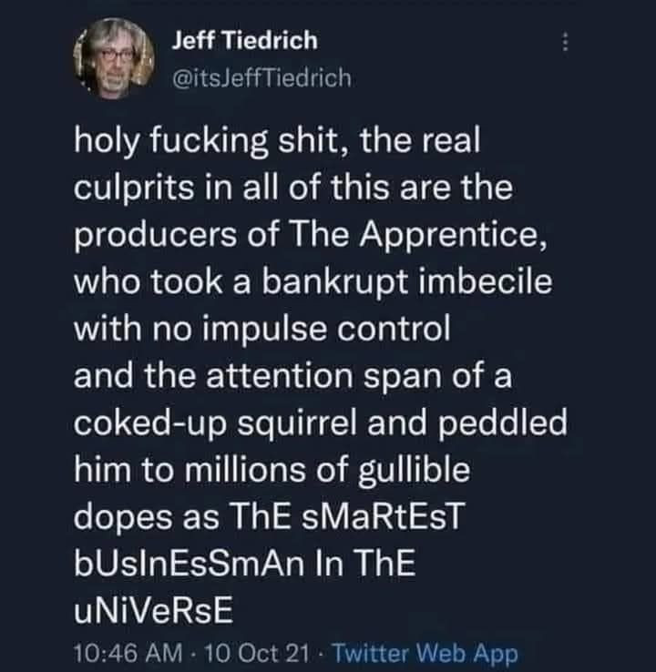Click the 10 Oct 21 date
656x672 pixels.
(x=257, y=653)
